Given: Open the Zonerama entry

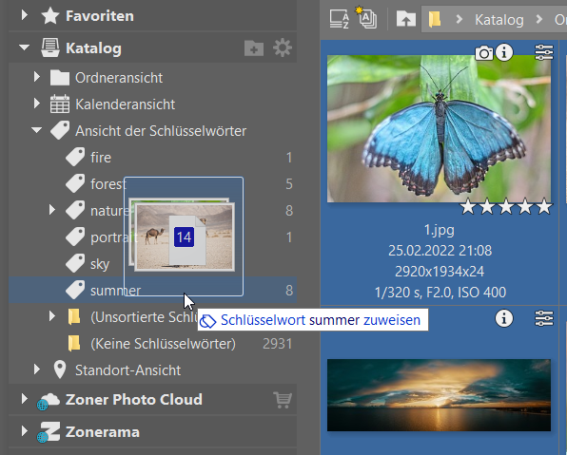Looking at the screenshot, I should pos(103,432).
